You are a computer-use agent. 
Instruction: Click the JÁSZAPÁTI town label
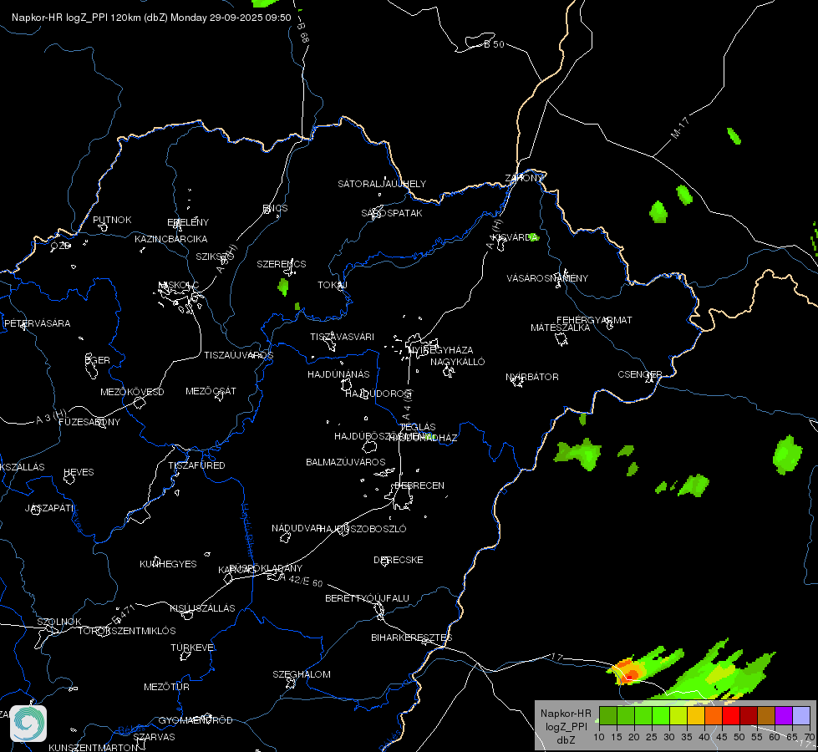[x=50, y=508]
